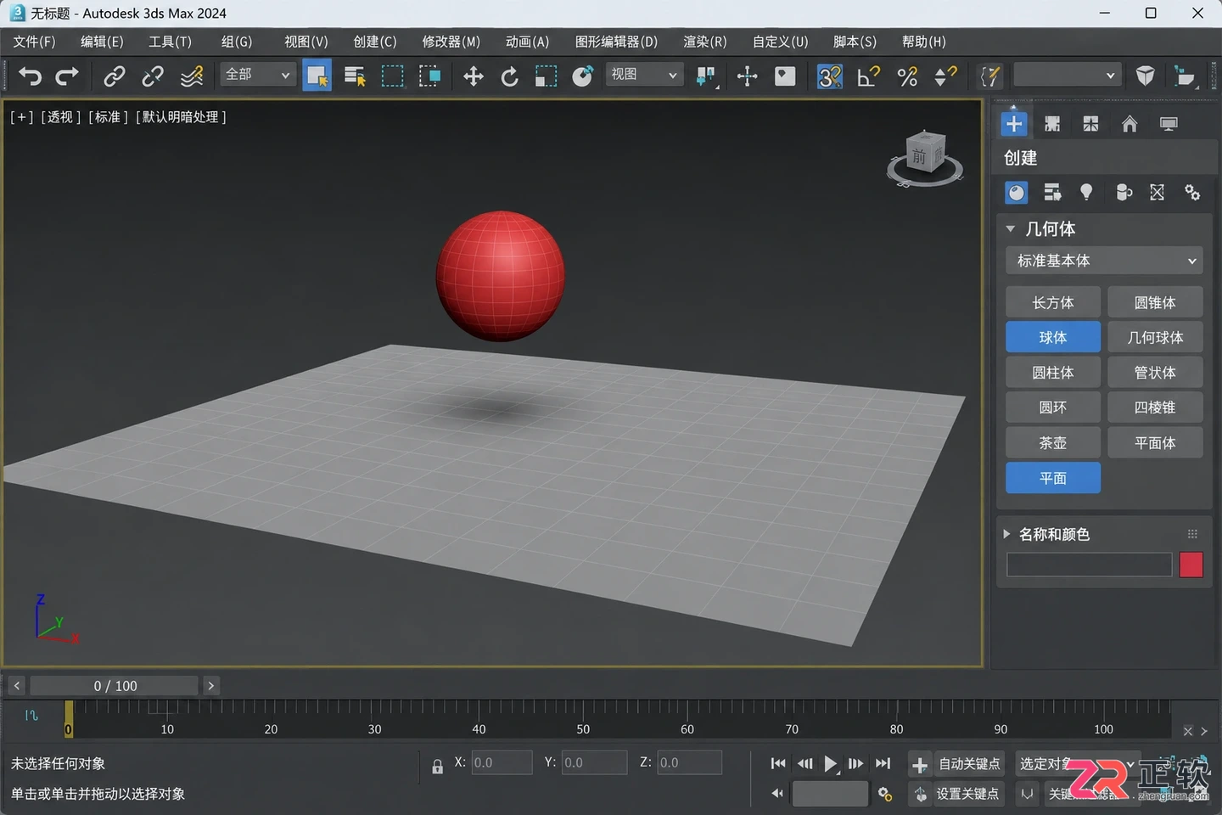Toggle Window/Crossing selection mode
Image resolution: width=1222 pixels, height=815 pixels.
pyautogui.click(x=429, y=76)
